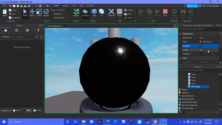The image size is (222, 125).
Task: Choose the Scale tool
Action: point(39,13)
